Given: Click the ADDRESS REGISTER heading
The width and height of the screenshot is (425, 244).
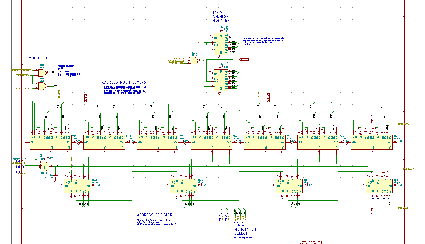Looking at the screenshot, I should tap(154, 215).
